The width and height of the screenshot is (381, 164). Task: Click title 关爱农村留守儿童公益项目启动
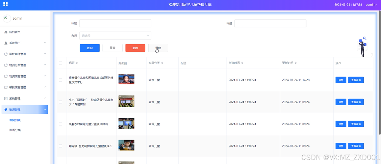pyautogui.click(x=88, y=124)
